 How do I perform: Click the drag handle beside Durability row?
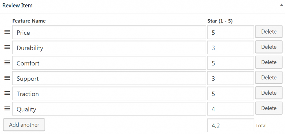tap(7, 47)
